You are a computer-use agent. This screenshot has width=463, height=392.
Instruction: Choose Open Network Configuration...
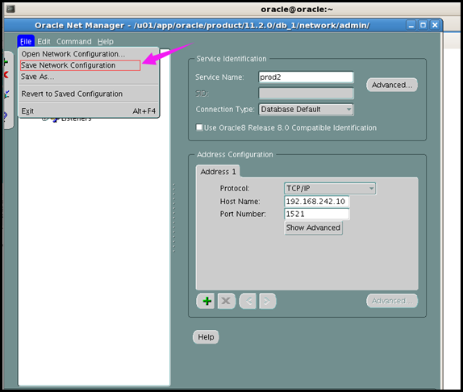[89, 54]
